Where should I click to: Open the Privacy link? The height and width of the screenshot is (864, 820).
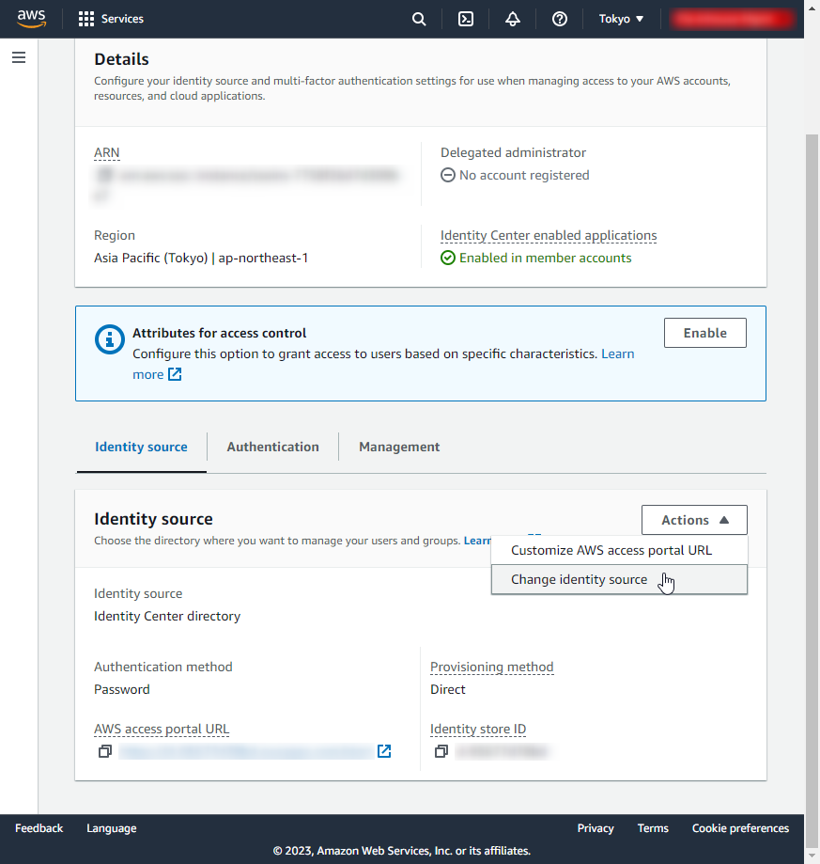pyautogui.click(x=596, y=828)
